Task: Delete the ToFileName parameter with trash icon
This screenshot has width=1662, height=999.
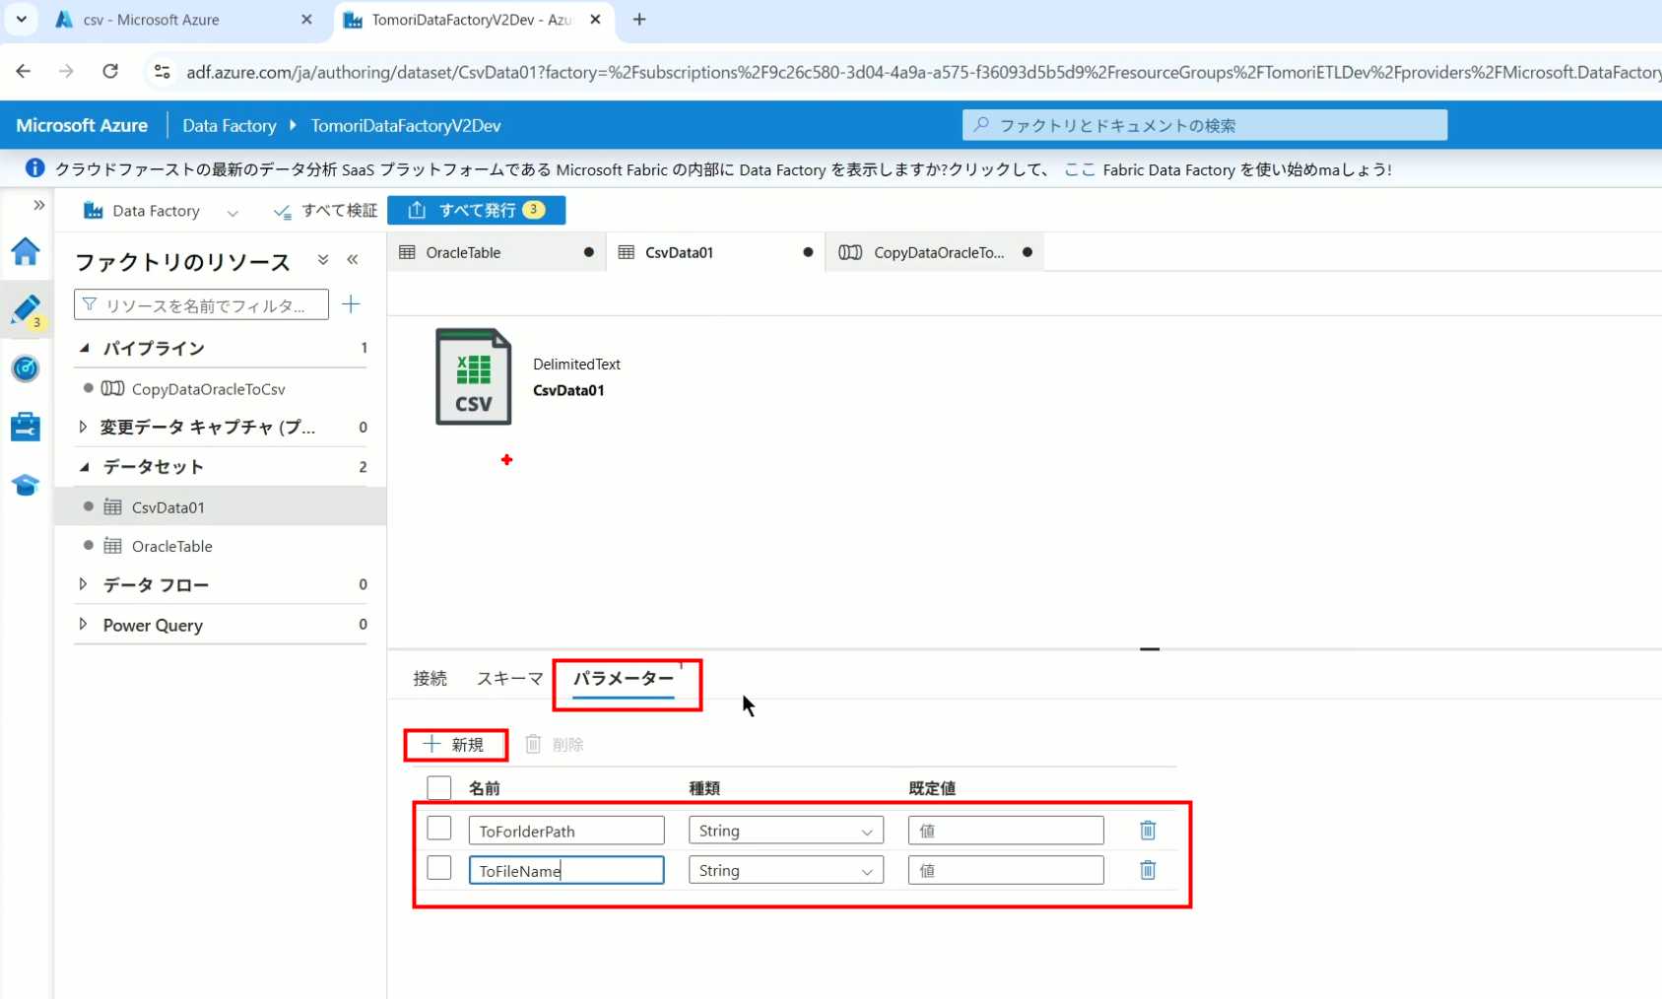Action: pos(1148,870)
